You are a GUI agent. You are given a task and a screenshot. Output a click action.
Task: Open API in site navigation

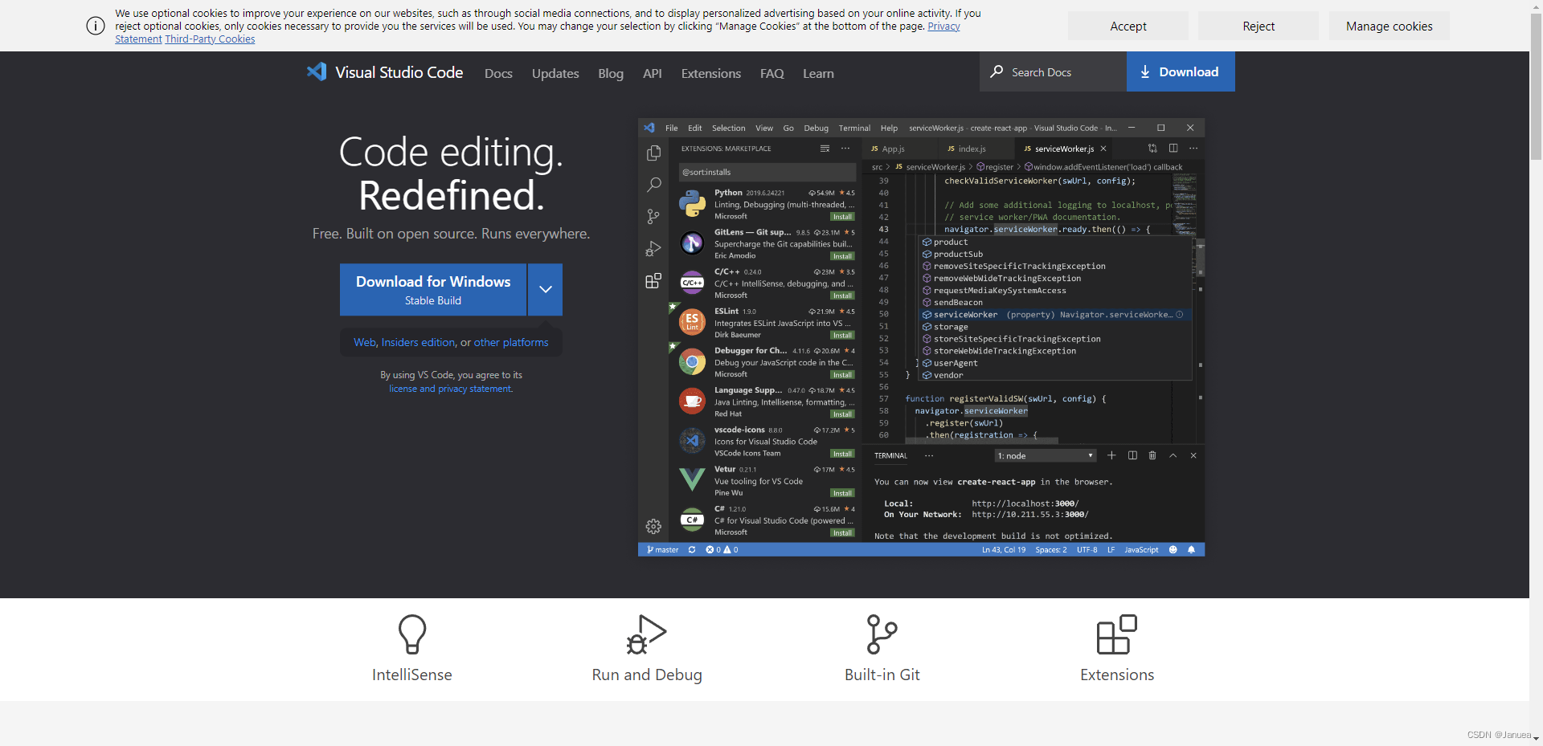653,73
